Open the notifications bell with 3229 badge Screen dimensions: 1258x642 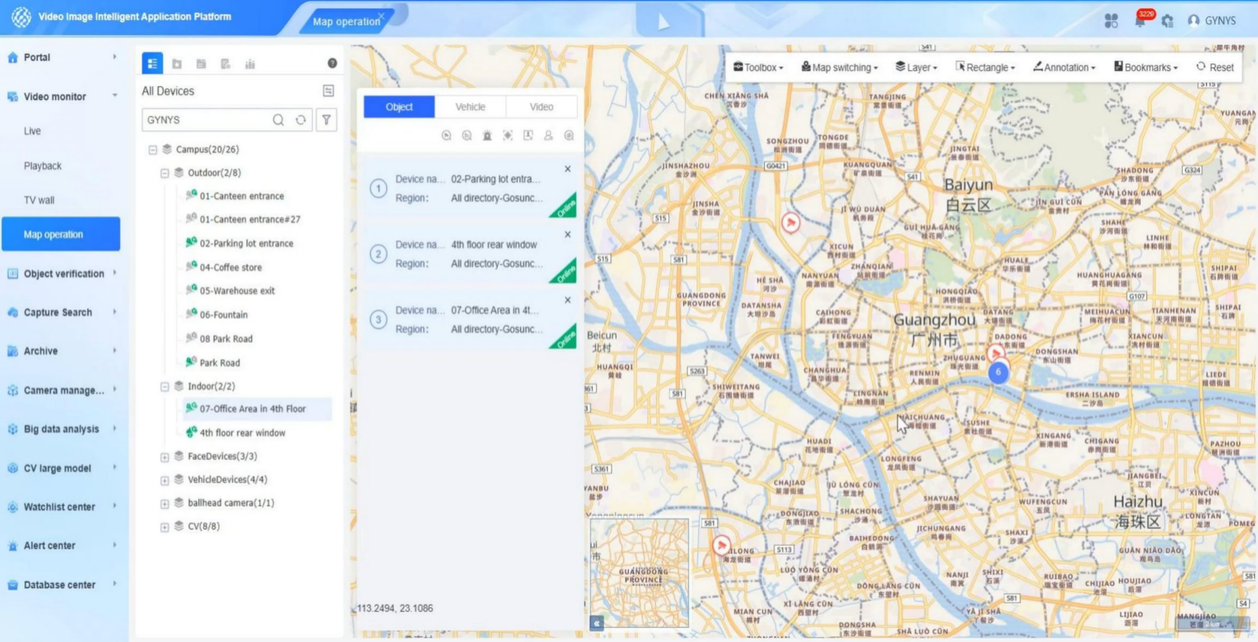(1140, 20)
